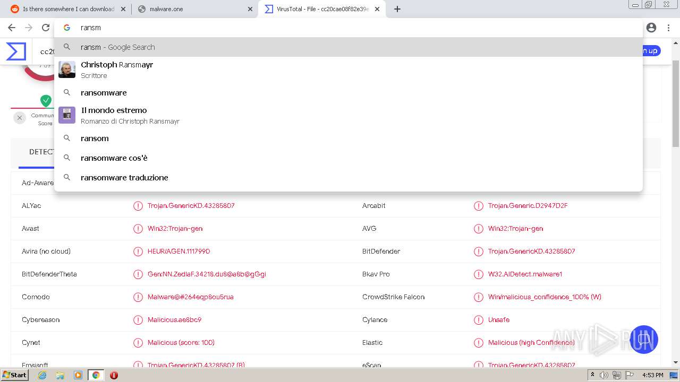Click CrowdStrike Falcon malicious confidence result
The height and width of the screenshot is (382, 680).
tap(545, 297)
